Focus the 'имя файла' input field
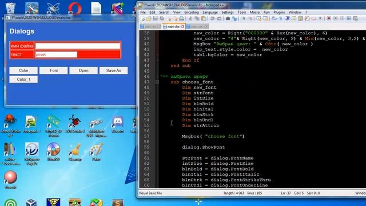 tap(78, 46)
